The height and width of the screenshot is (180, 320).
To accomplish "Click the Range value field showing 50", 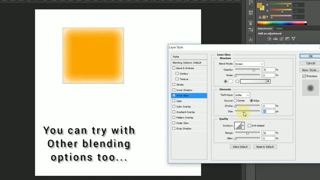I will (268, 133).
